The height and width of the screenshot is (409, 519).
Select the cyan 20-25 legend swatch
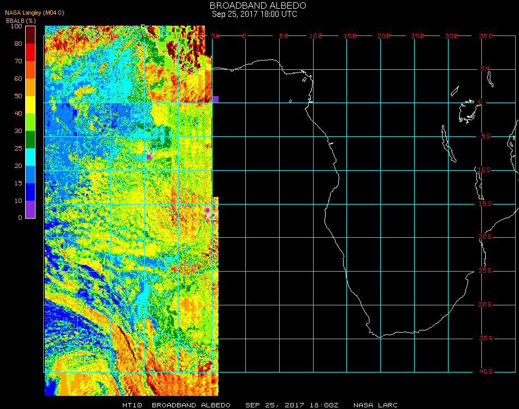[31, 157]
